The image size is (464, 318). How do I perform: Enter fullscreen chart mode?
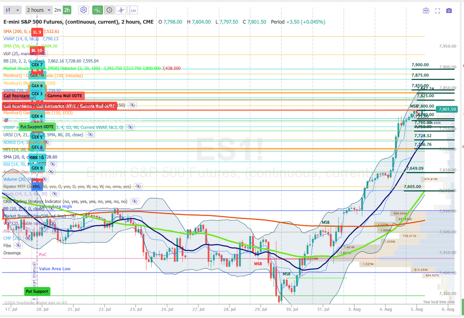click(x=437, y=11)
